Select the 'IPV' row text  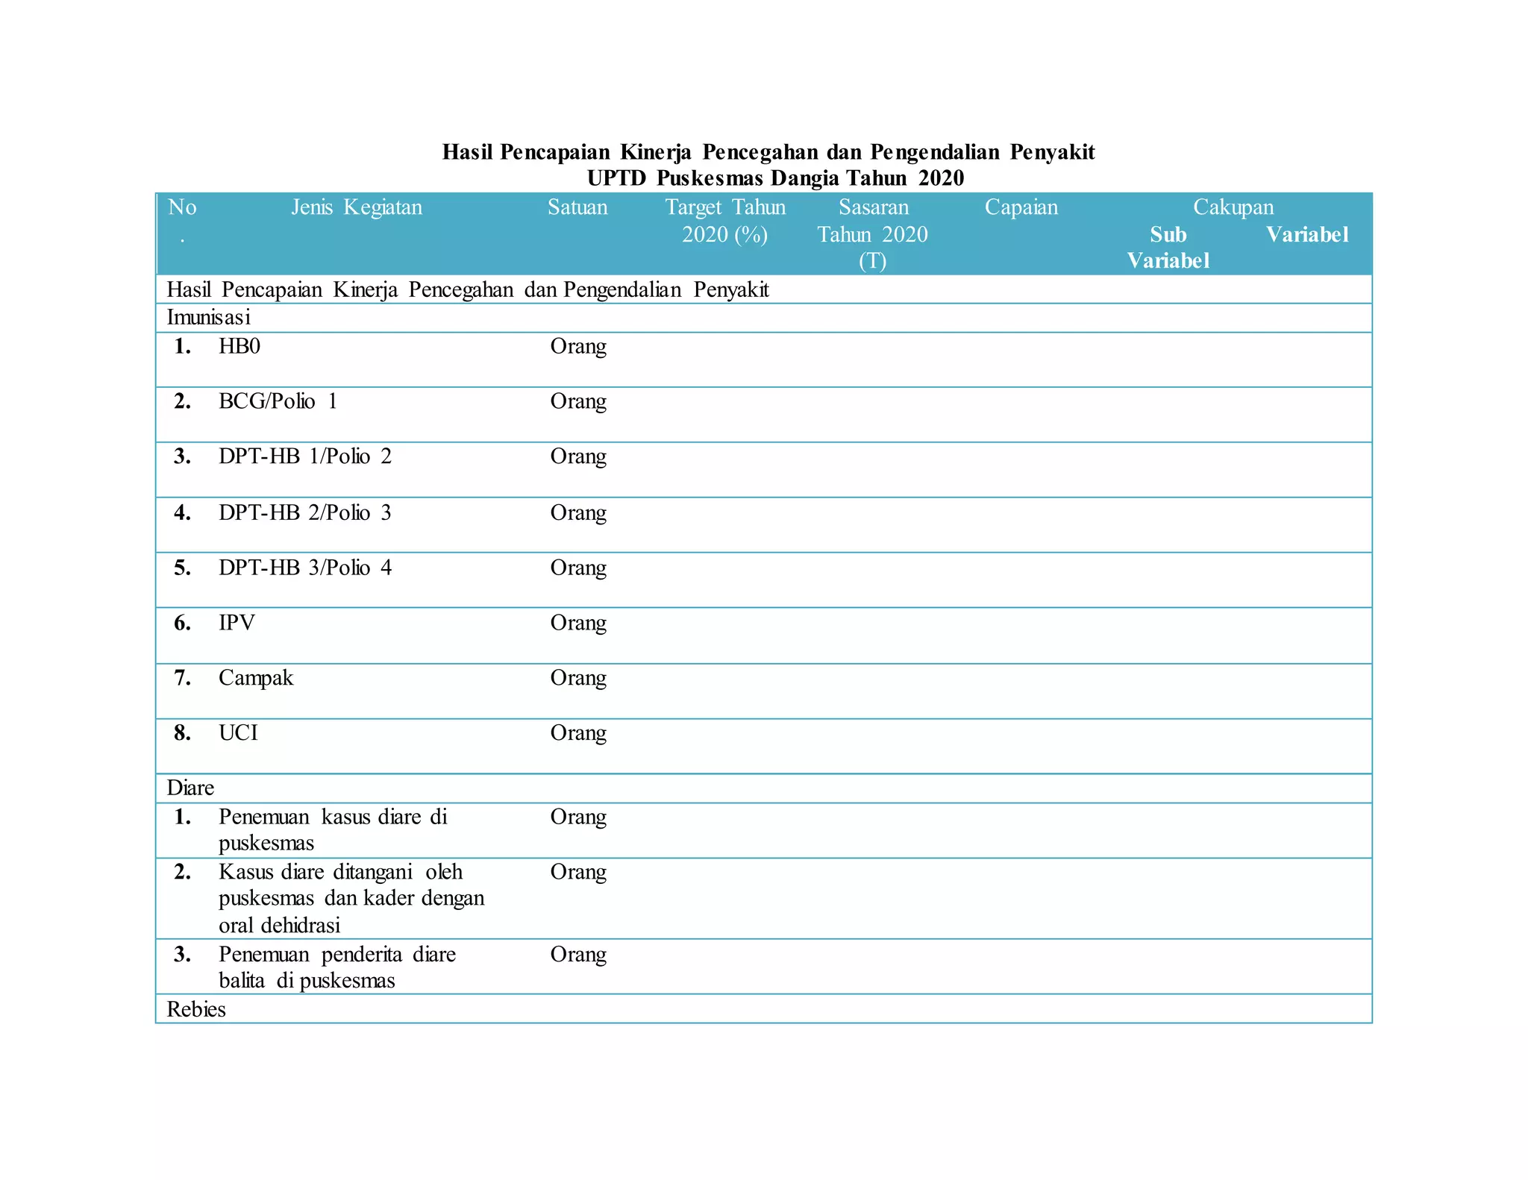[237, 624]
